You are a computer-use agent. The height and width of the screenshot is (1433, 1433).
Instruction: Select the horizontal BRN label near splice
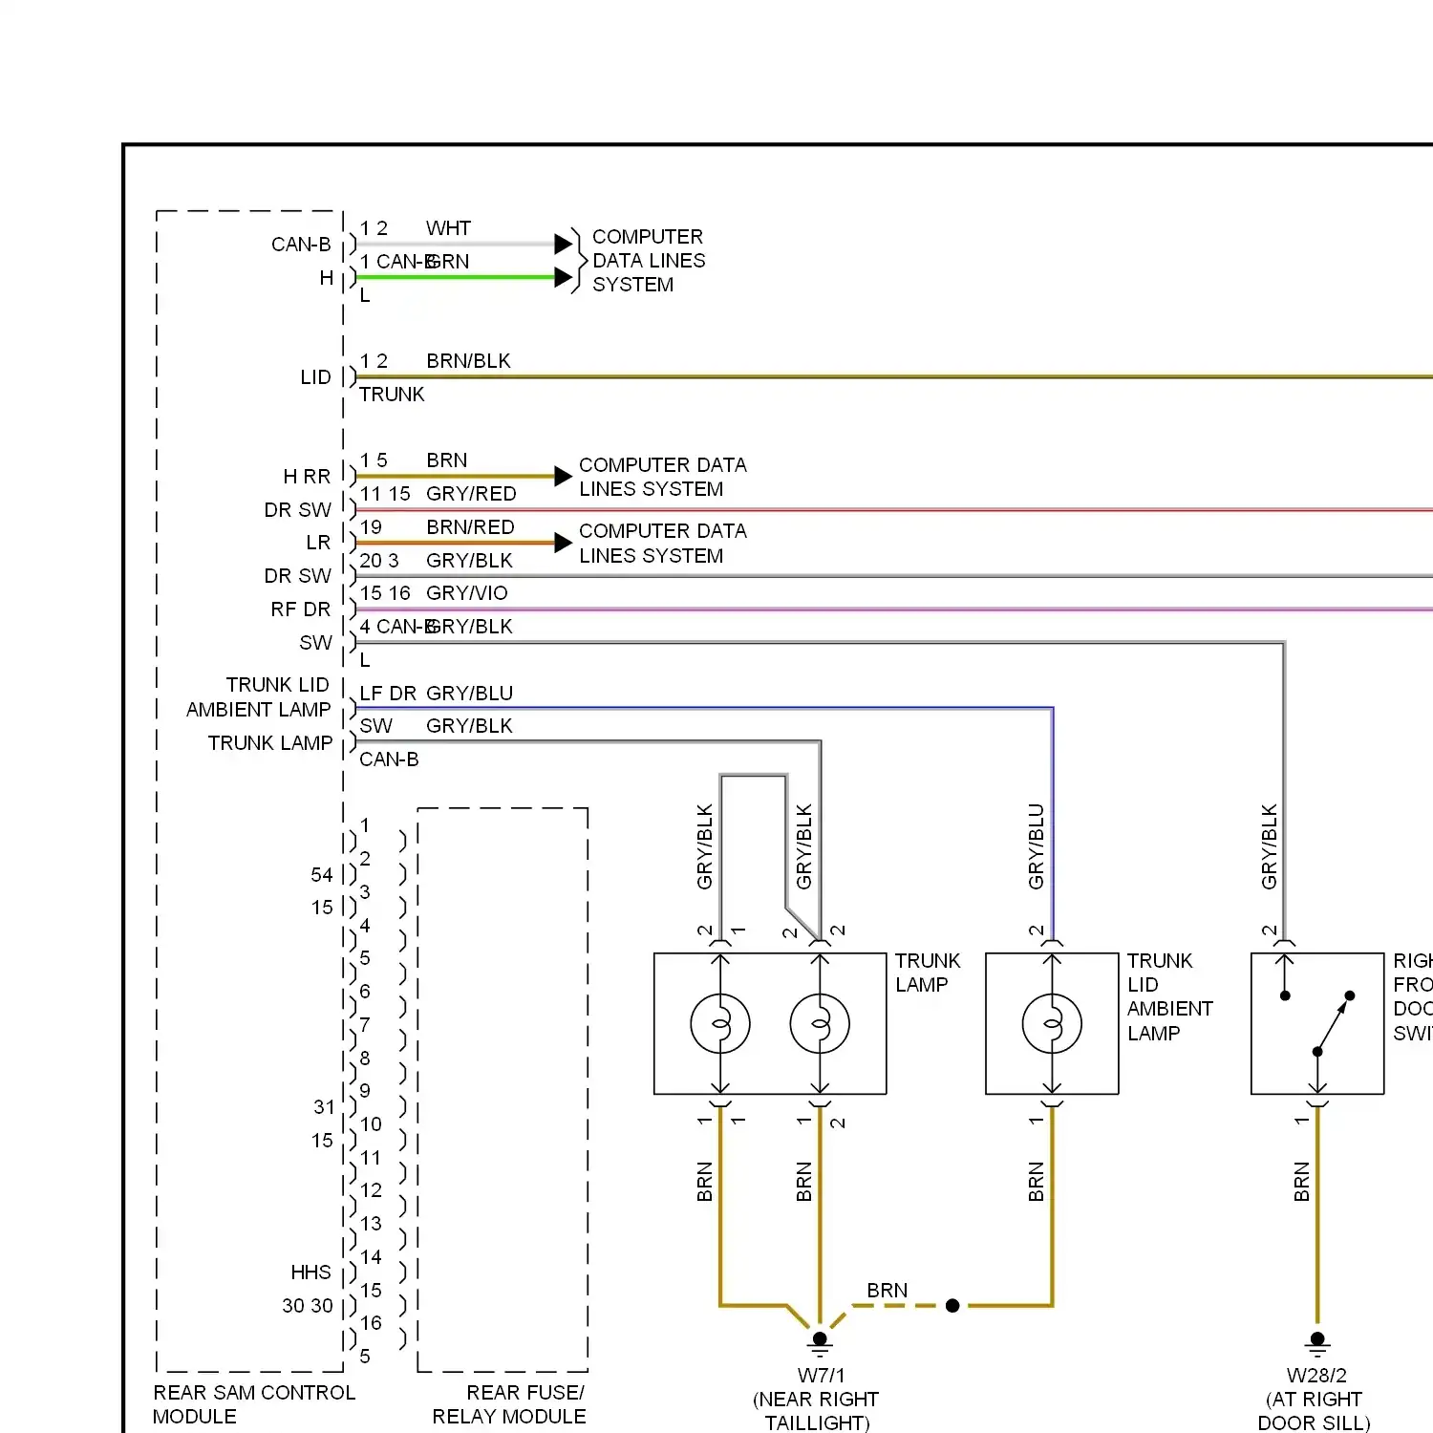[x=888, y=1291]
